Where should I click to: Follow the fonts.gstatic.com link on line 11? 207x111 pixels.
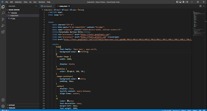(x=93, y=37)
